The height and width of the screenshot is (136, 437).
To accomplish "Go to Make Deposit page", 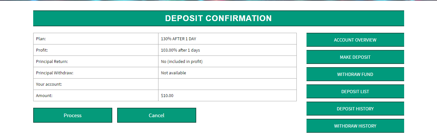I will (x=355, y=57).
